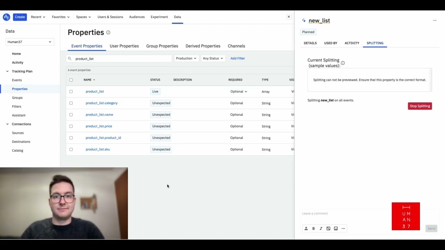
Task: Open the product_list.sku property link
Action: coord(98,149)
